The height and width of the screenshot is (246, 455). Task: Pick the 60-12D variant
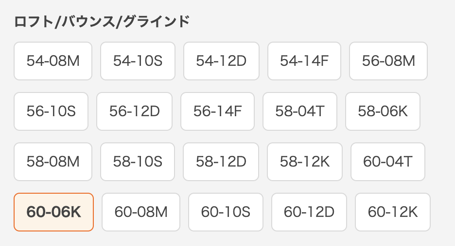(x=309, y=212)
